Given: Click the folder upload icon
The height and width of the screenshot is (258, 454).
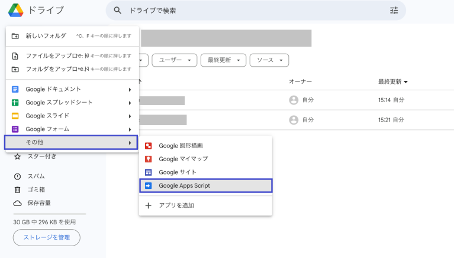Looking at the screenshot, I should tap(15, 69).
